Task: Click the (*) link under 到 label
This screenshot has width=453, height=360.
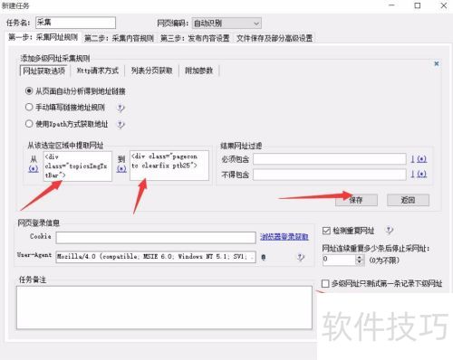Action: coord(121,168)
